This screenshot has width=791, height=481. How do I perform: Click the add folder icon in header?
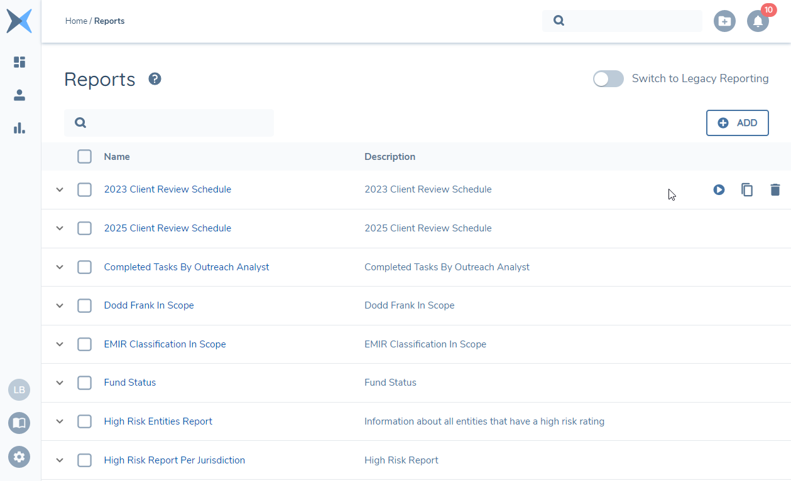tap(724, 21)
